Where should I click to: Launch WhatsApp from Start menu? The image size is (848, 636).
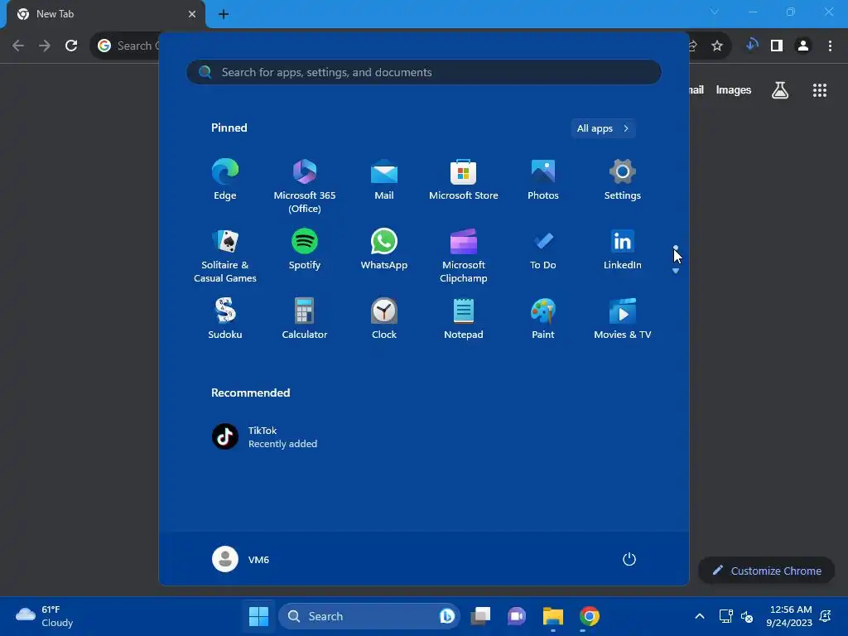pos(384,249)
